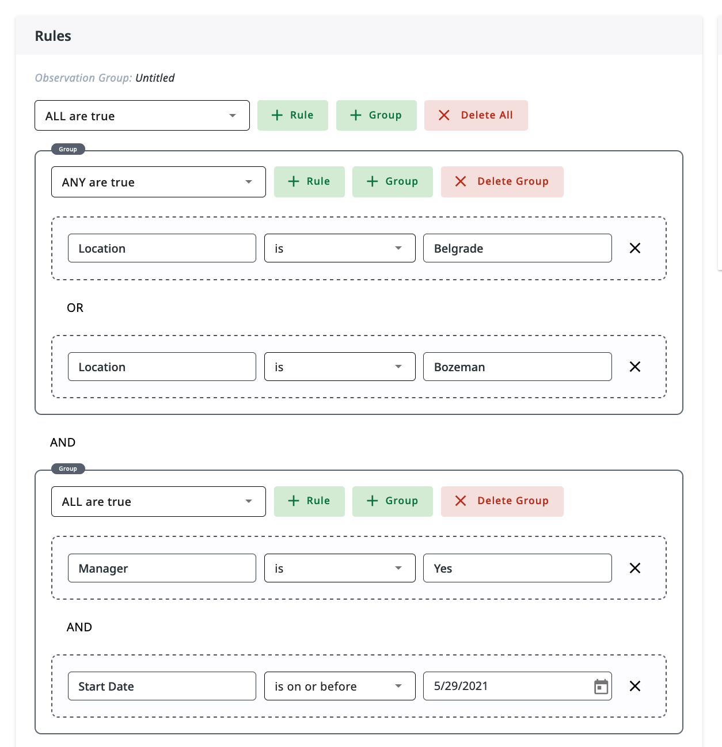Remove the Belgrade location rule
Screen dimensions: 722x747
pyautogui.click(x=635, y=248)
